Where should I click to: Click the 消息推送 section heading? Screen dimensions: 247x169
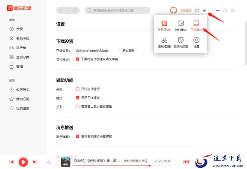(x=65, y=127)
